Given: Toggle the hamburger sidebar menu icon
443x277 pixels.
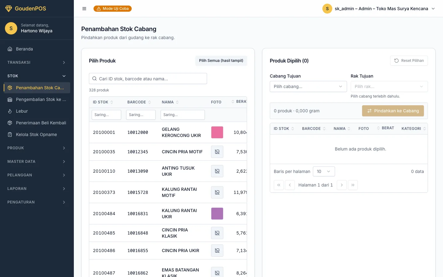Looking at the screenshot, I should point(84,9).
